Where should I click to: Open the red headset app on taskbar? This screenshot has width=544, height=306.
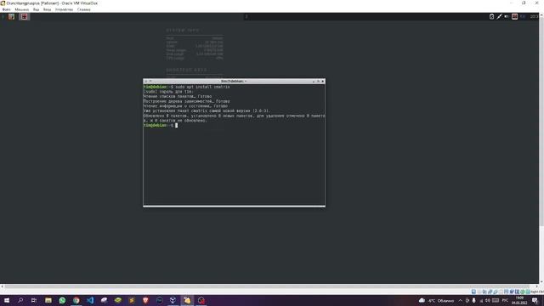click(201, 300)
